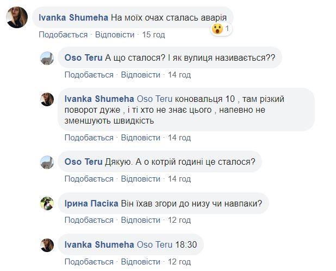Open Ivanka Shumeha's name in the top comment
Viewport: 336px width, 271px height.
(73, 17)
